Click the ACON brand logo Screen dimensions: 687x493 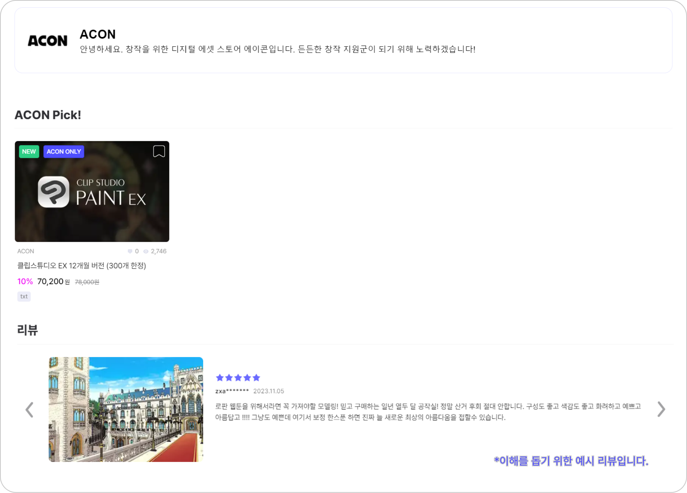tap(48, 41)
